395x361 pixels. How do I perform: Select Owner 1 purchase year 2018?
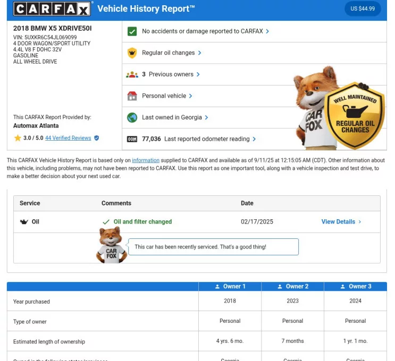230,301
